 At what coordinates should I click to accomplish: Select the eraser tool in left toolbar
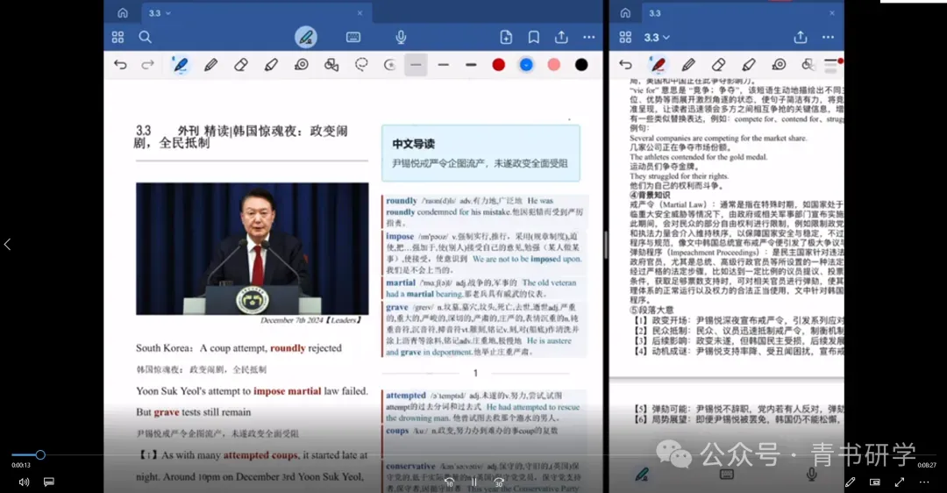[x=241, y=65]
